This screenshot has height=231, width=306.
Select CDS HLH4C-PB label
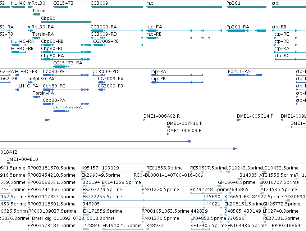pyautogui.click(x=26, y=72)
